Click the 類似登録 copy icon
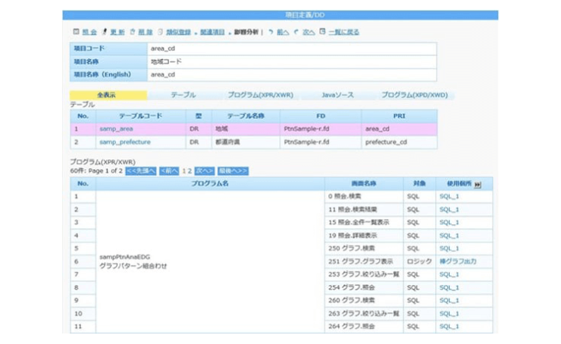This screenshot has width=561, height=344. [x=160, y=32]
